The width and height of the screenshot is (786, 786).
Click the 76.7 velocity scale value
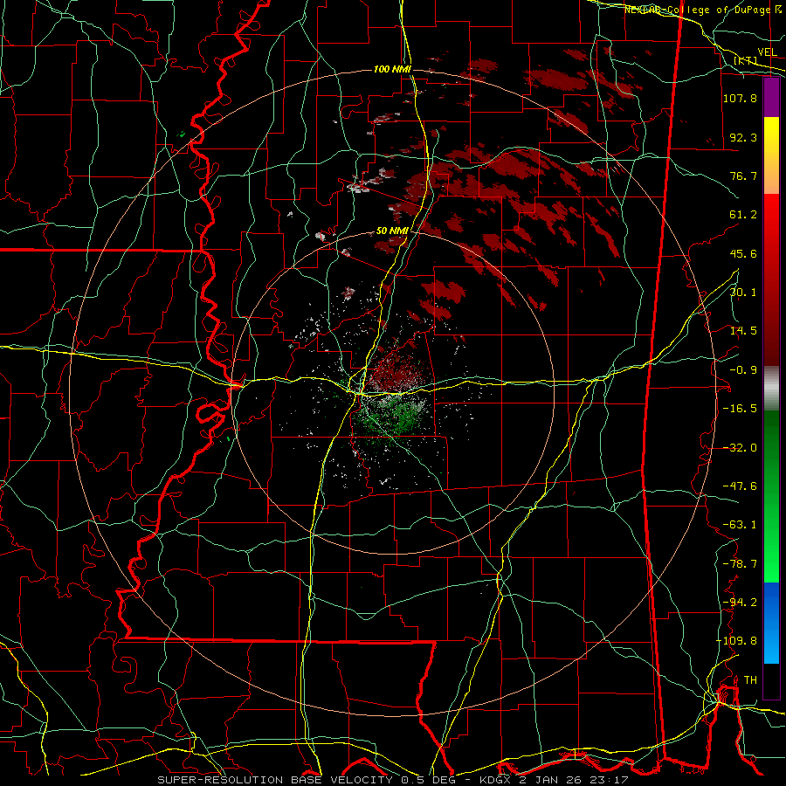pyautogui.click(x=743, y=176)
